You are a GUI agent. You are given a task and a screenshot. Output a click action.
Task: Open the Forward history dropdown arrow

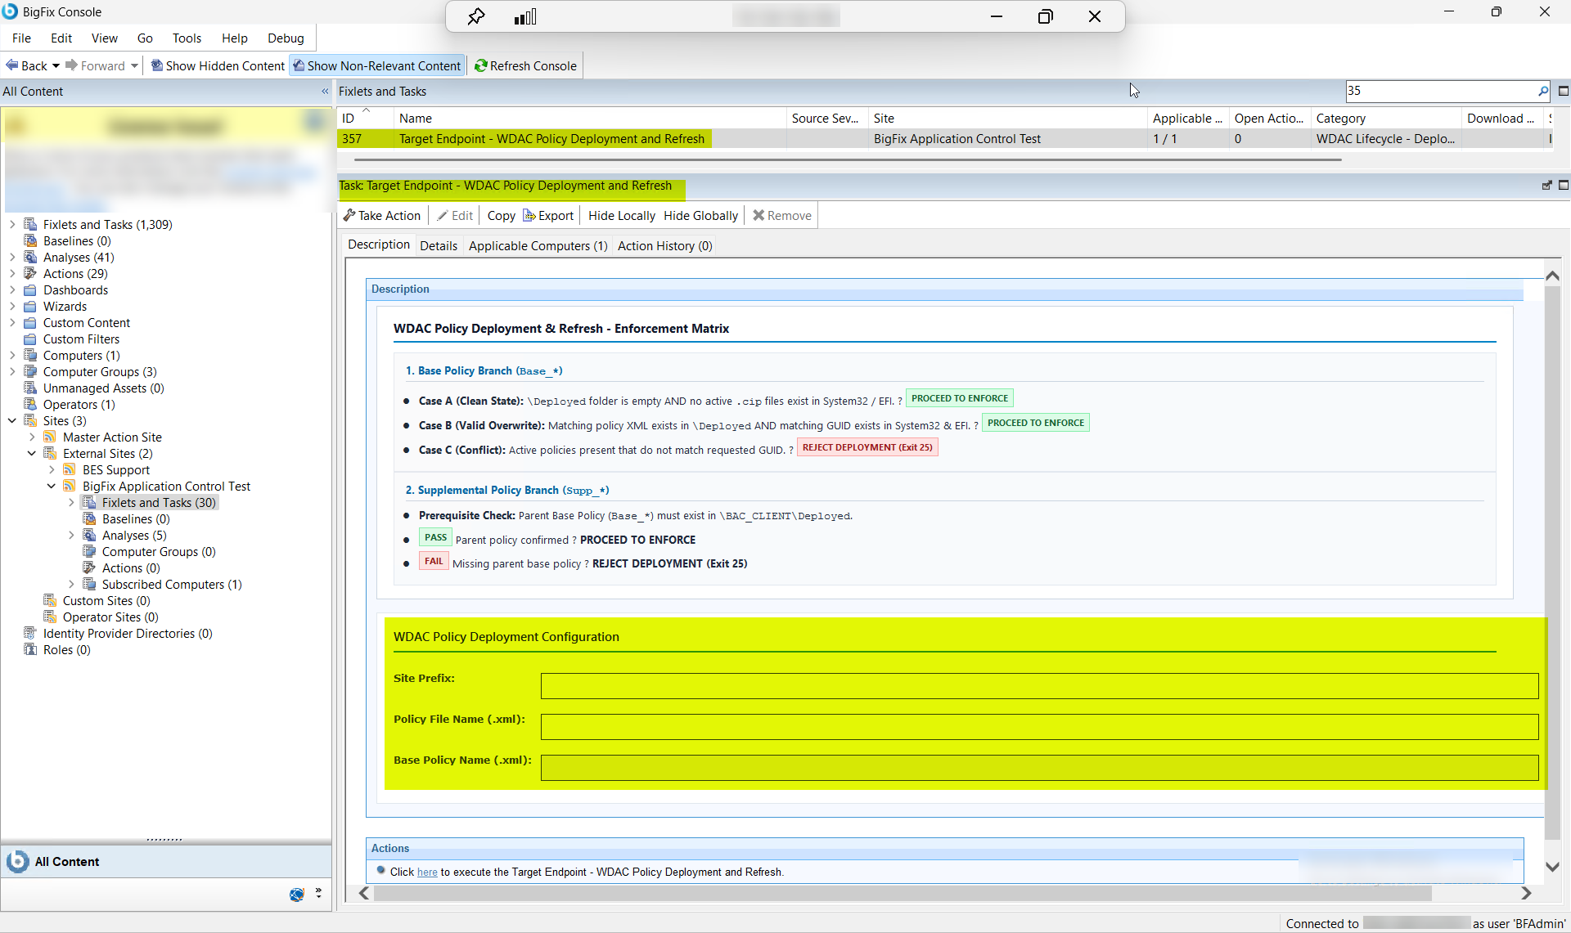coord(134,65)
